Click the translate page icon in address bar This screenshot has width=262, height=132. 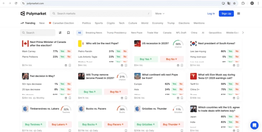coord(229,3)
